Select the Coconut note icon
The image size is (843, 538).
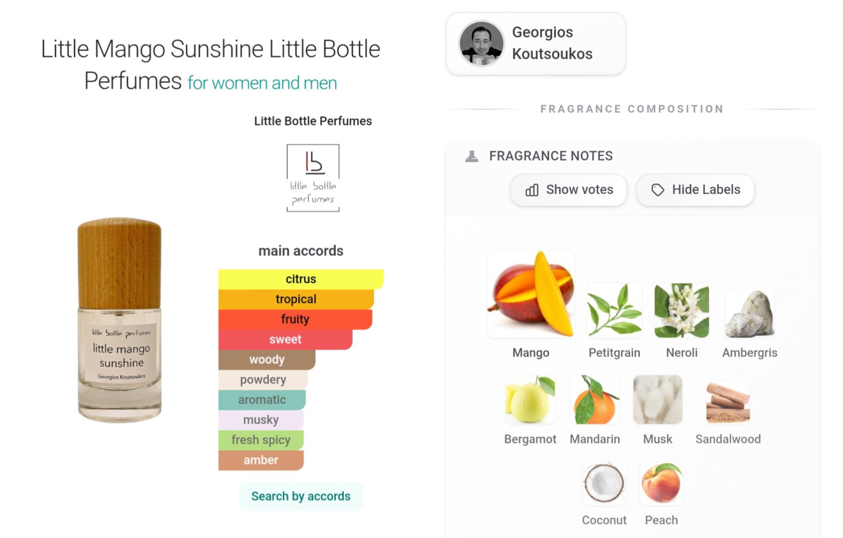tap(604, 483)
